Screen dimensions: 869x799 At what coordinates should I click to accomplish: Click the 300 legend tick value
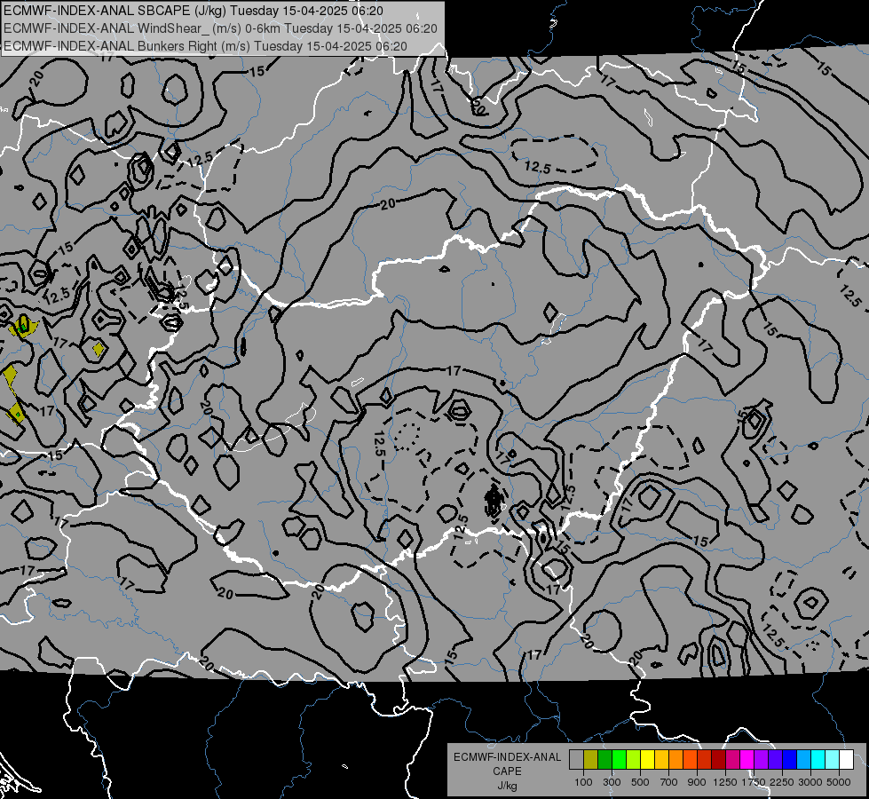tap(612, 782)
